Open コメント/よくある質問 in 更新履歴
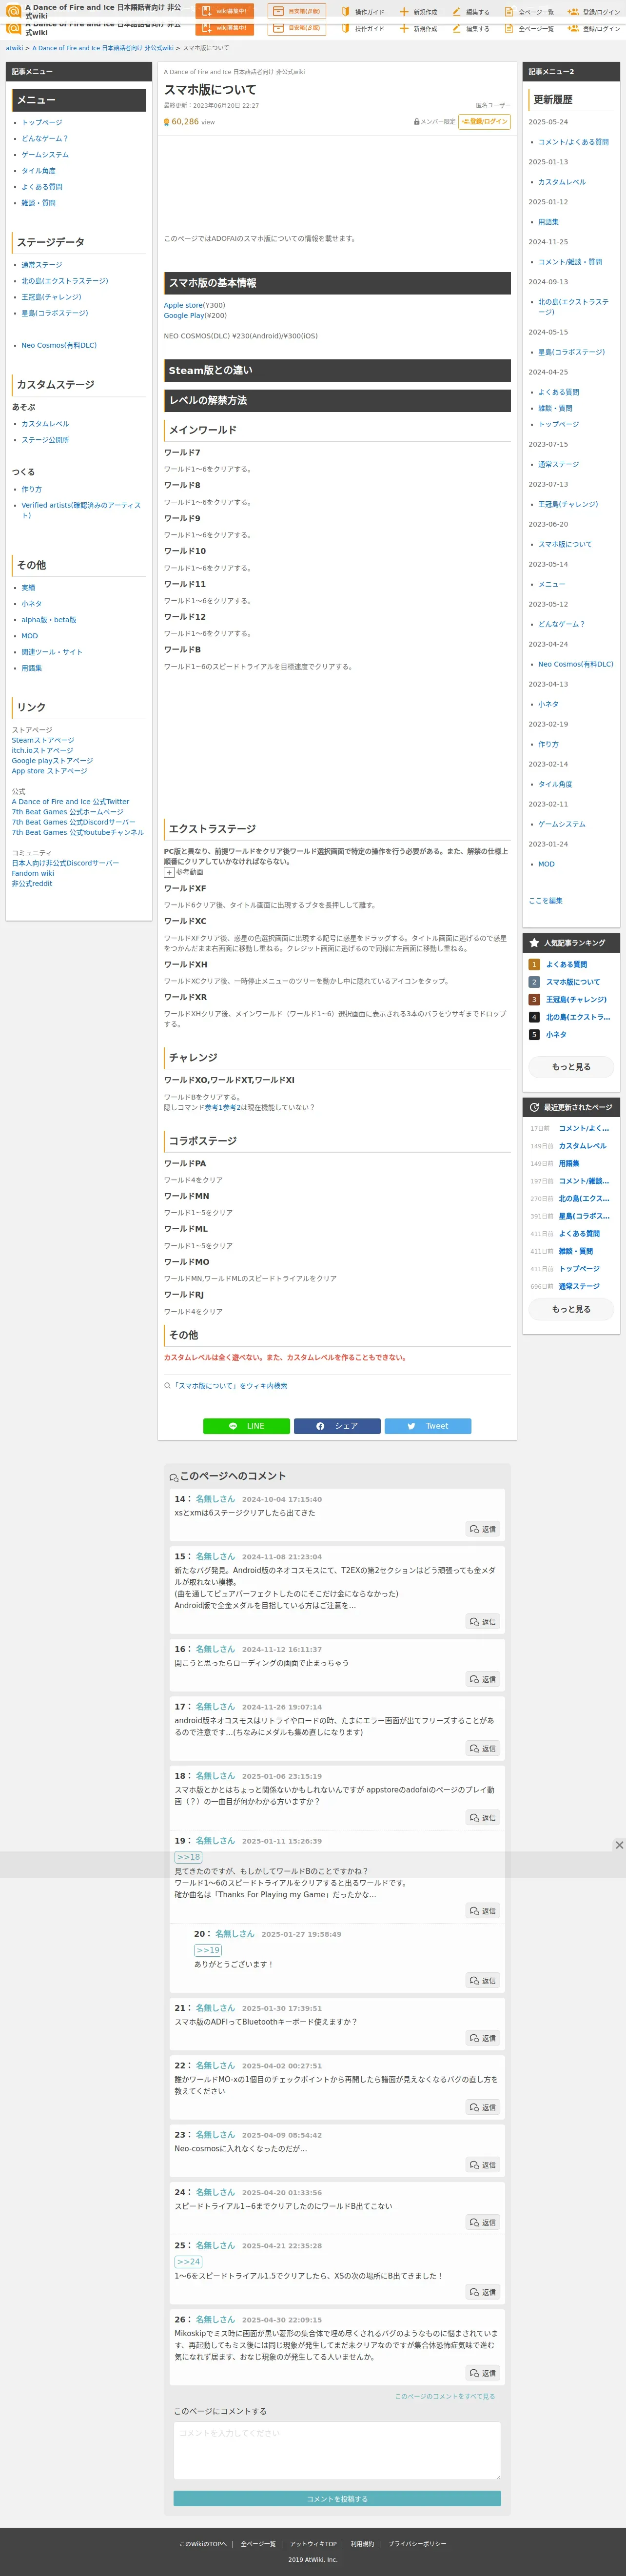This screenshot has width=626, height=2576. click(574, 142)
